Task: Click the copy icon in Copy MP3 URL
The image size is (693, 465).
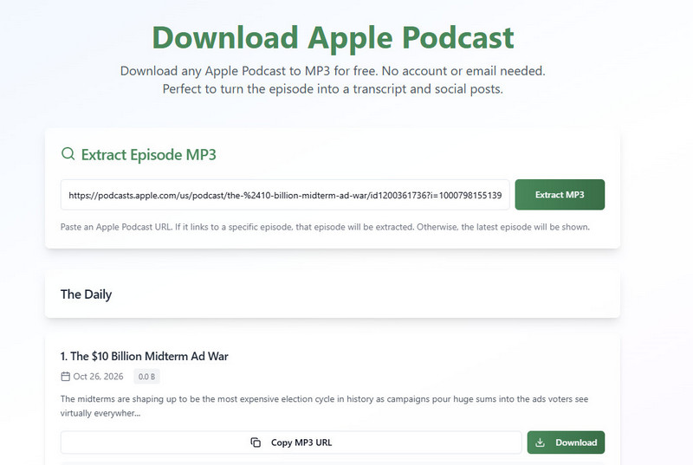Action: (256, 442)
